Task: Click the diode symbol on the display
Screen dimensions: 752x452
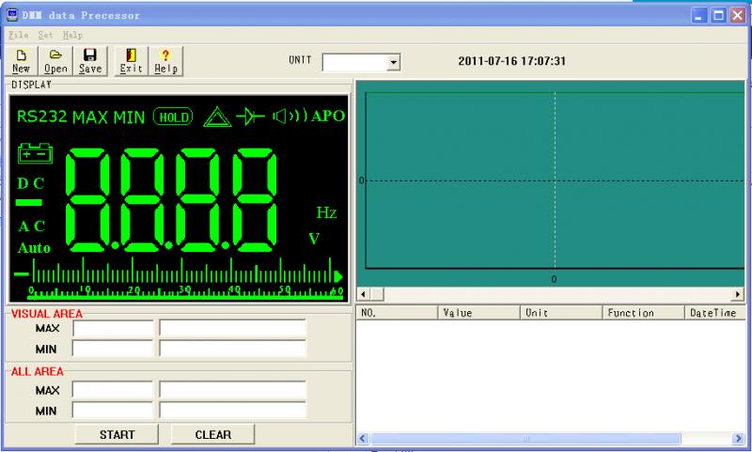Action: [x=250, y=117]
